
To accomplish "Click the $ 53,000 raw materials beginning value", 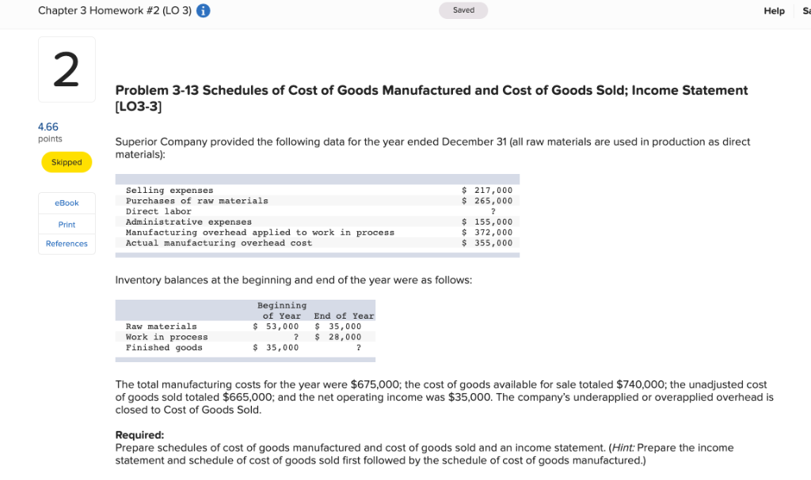I will [x=276, y=327].
